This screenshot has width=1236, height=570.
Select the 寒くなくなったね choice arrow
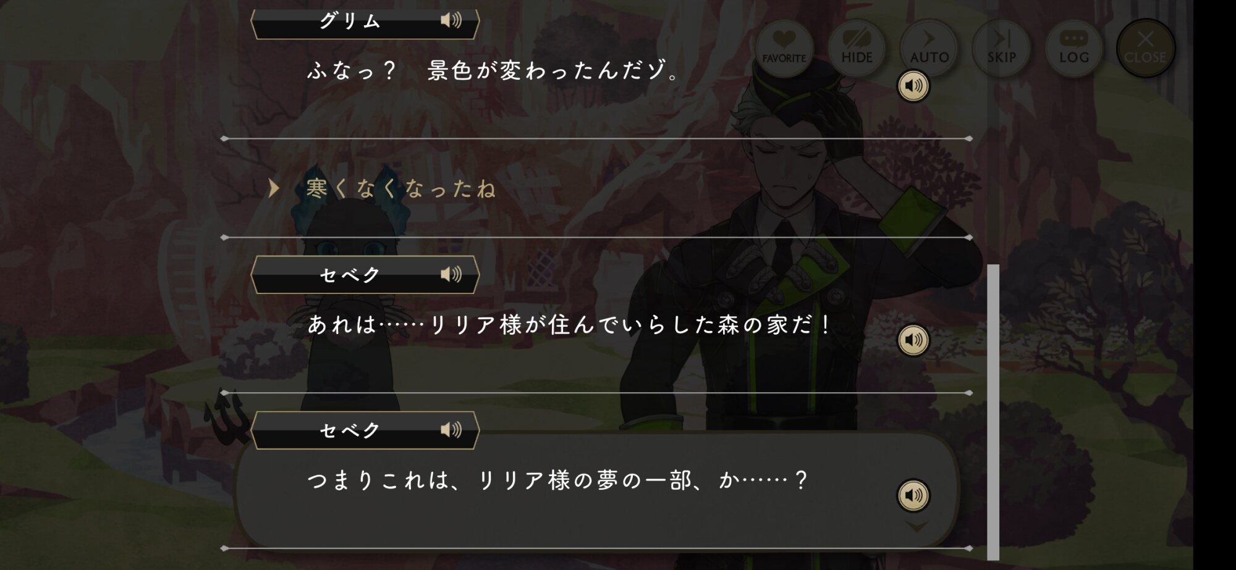click(x=274, y=188)
